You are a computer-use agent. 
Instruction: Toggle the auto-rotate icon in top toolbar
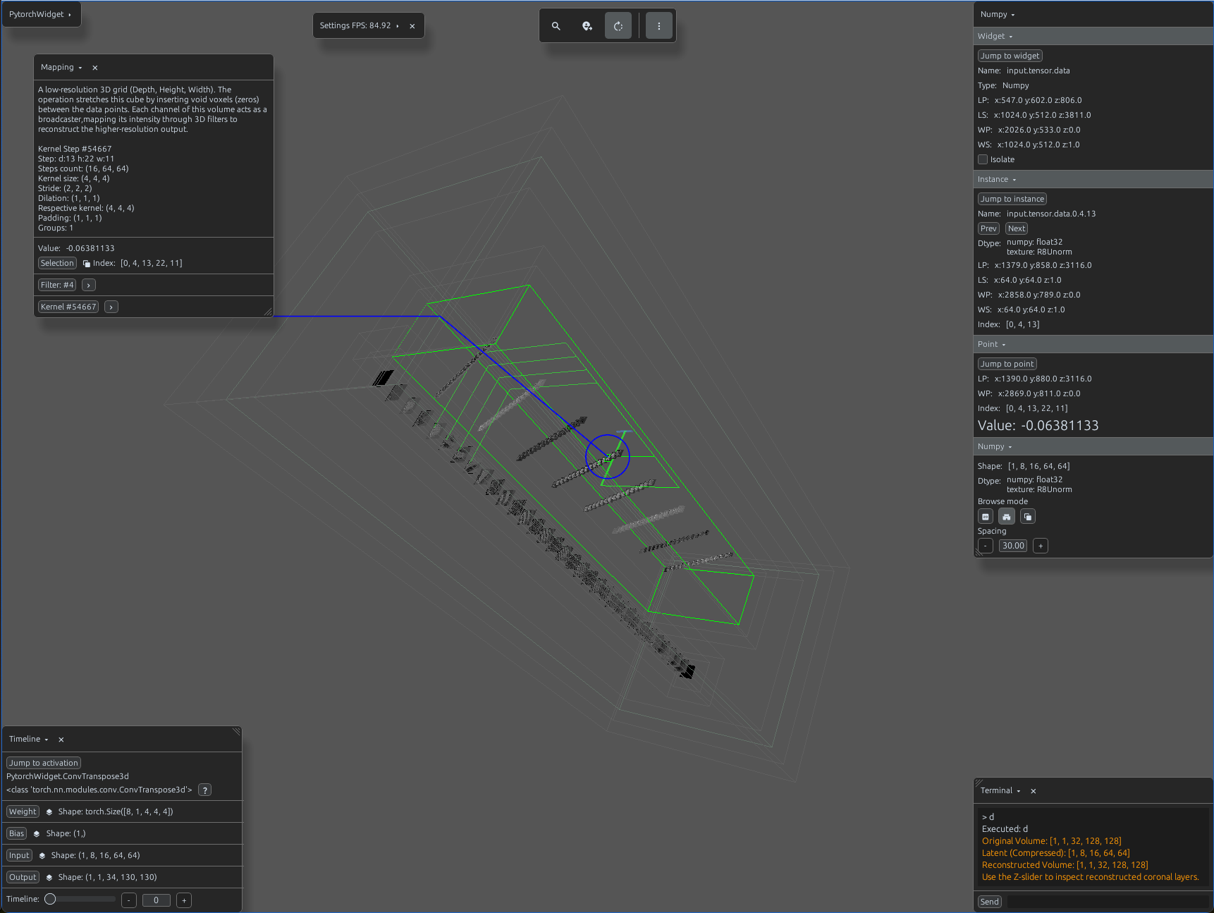point(618,26)
